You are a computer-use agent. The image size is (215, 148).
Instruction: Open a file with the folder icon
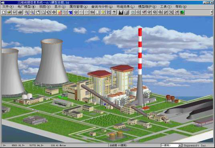(9, 12)
